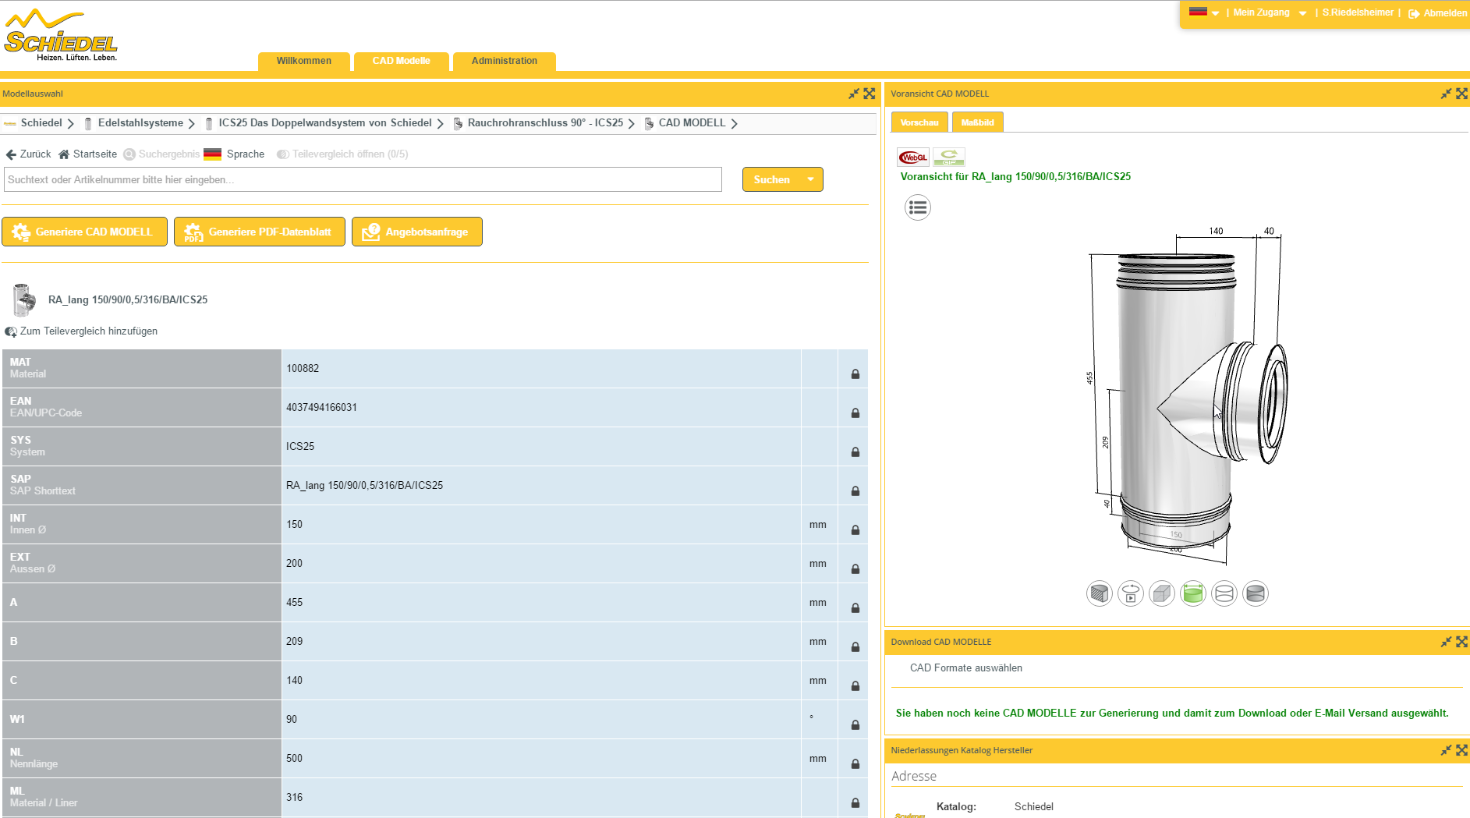Image resolution: width=1470 pixels, height=818 pixels.
Task: Open the list menu in the preview
Action: (x=917, y=207)
